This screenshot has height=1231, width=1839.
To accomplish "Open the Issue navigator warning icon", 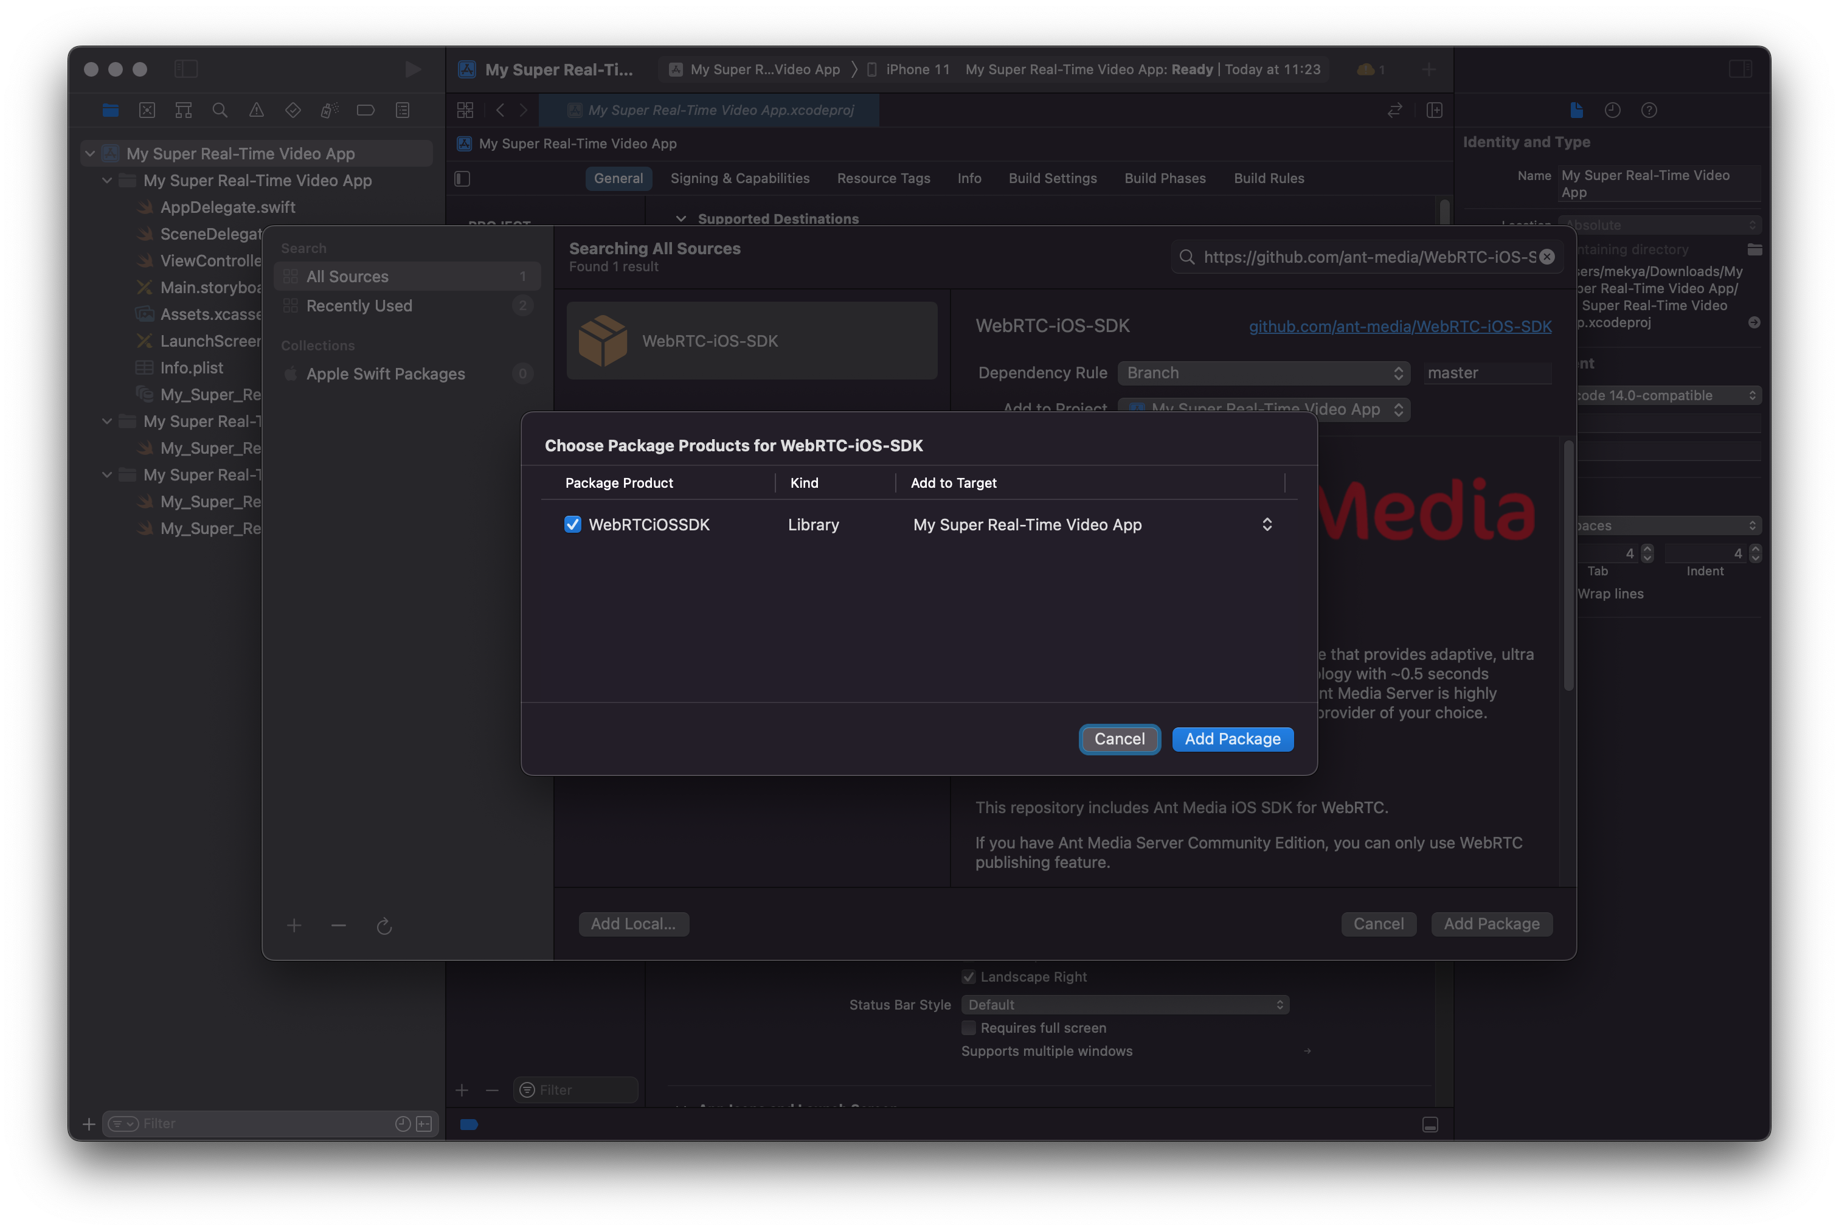I will point(256,111).
